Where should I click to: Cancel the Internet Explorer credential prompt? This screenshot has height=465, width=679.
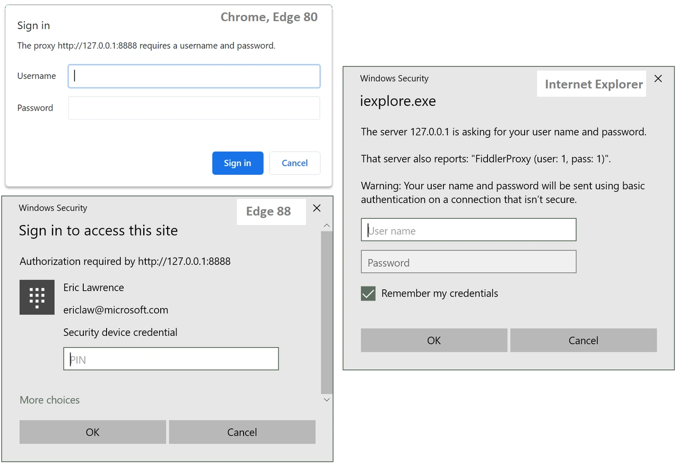tap(583, 340)
